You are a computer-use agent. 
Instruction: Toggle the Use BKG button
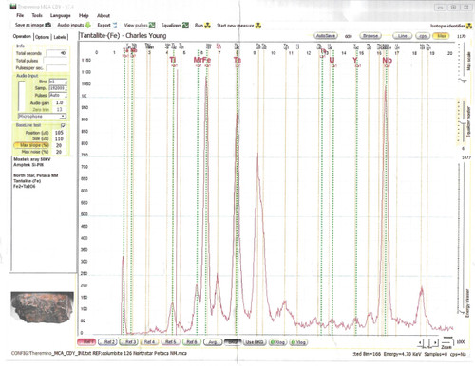(255, 342)
